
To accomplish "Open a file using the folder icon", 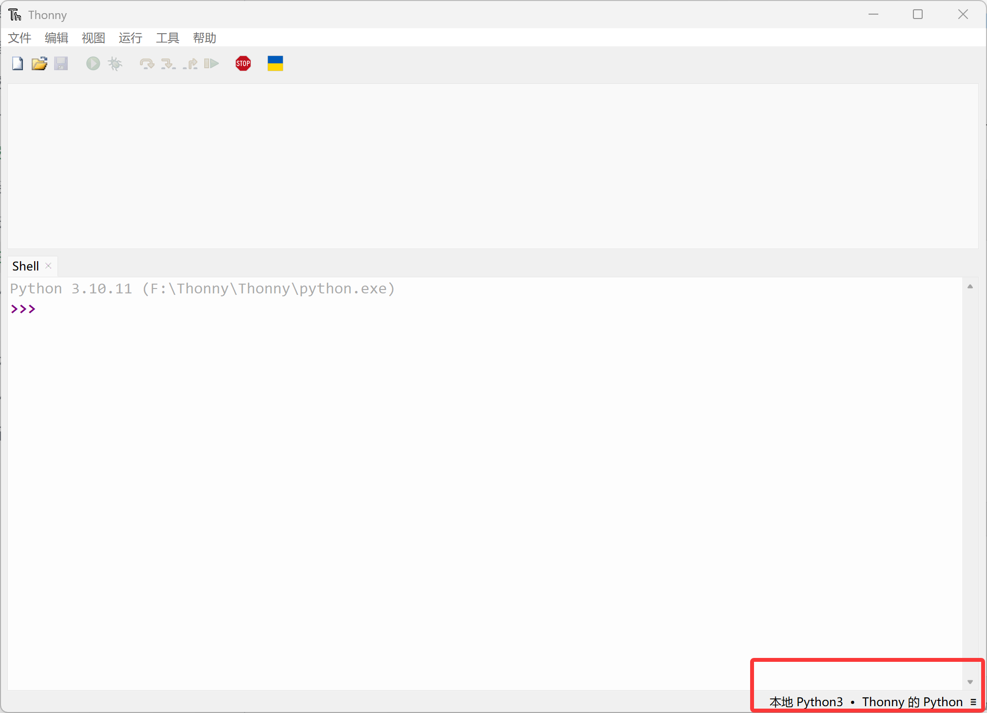I will (x=39, y=64).
